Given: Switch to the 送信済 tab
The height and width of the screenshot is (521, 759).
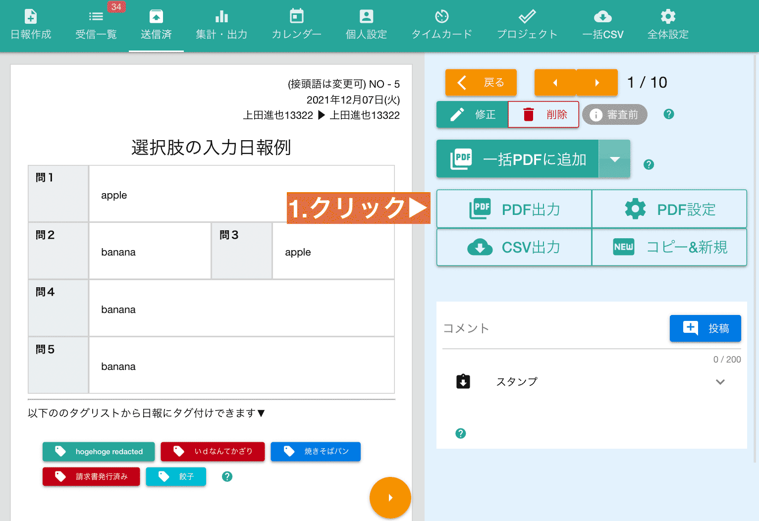Looking at the screenshot, I should (x=156, y=25).
